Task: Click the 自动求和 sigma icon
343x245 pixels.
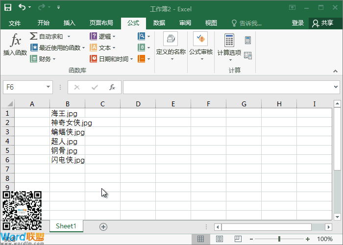Action: click(x=33, y=36)
